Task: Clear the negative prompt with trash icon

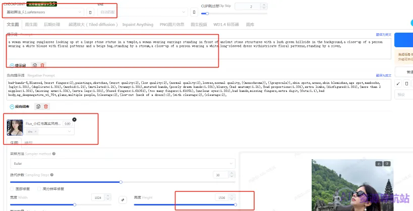Action: pos(46,107)
